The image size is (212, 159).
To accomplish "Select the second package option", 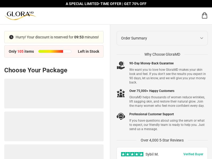I will 54,126.
